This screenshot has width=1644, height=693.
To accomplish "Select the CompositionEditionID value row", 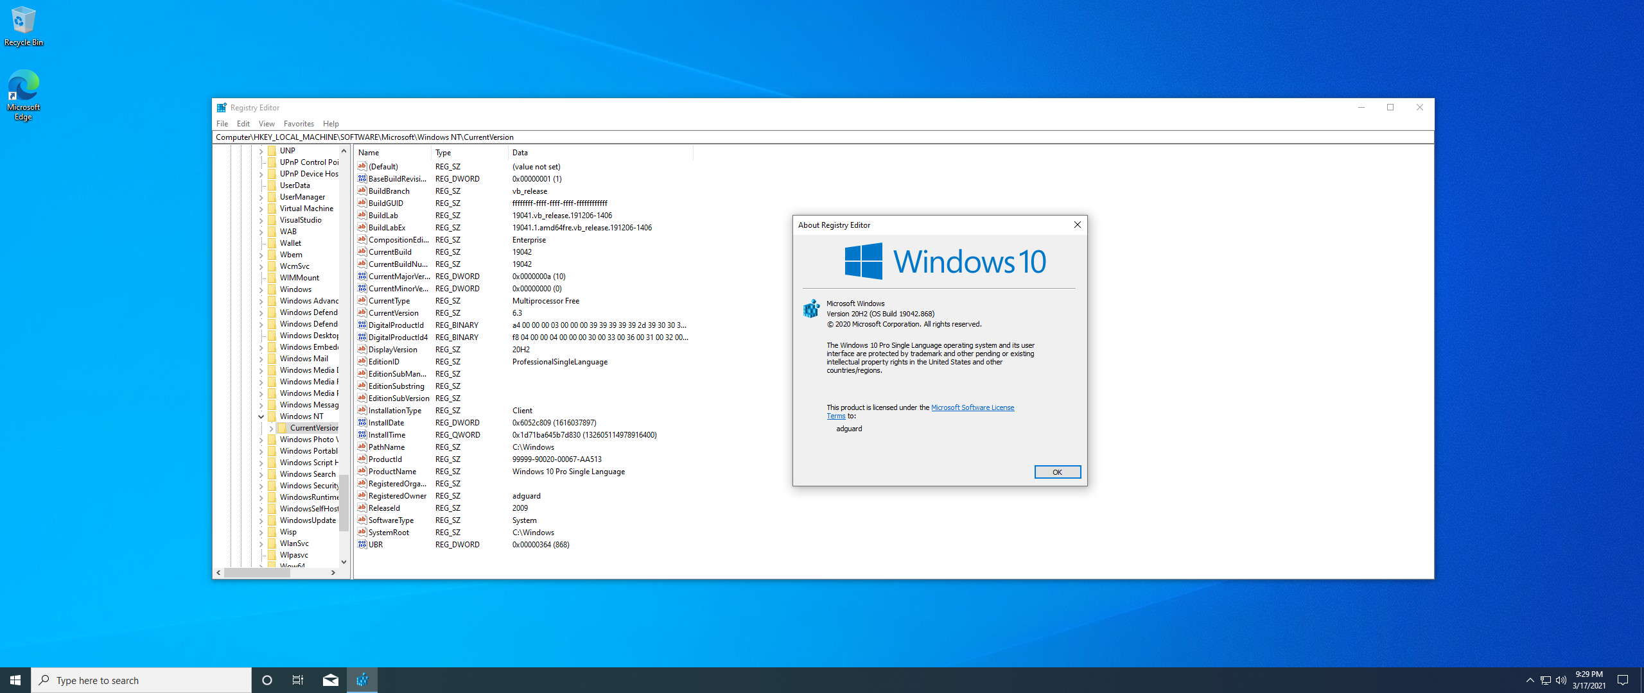I will click(x=524, y=240).
